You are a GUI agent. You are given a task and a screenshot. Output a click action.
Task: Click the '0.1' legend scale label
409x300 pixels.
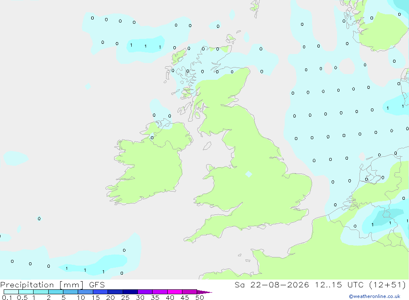[x=7, y=298]
